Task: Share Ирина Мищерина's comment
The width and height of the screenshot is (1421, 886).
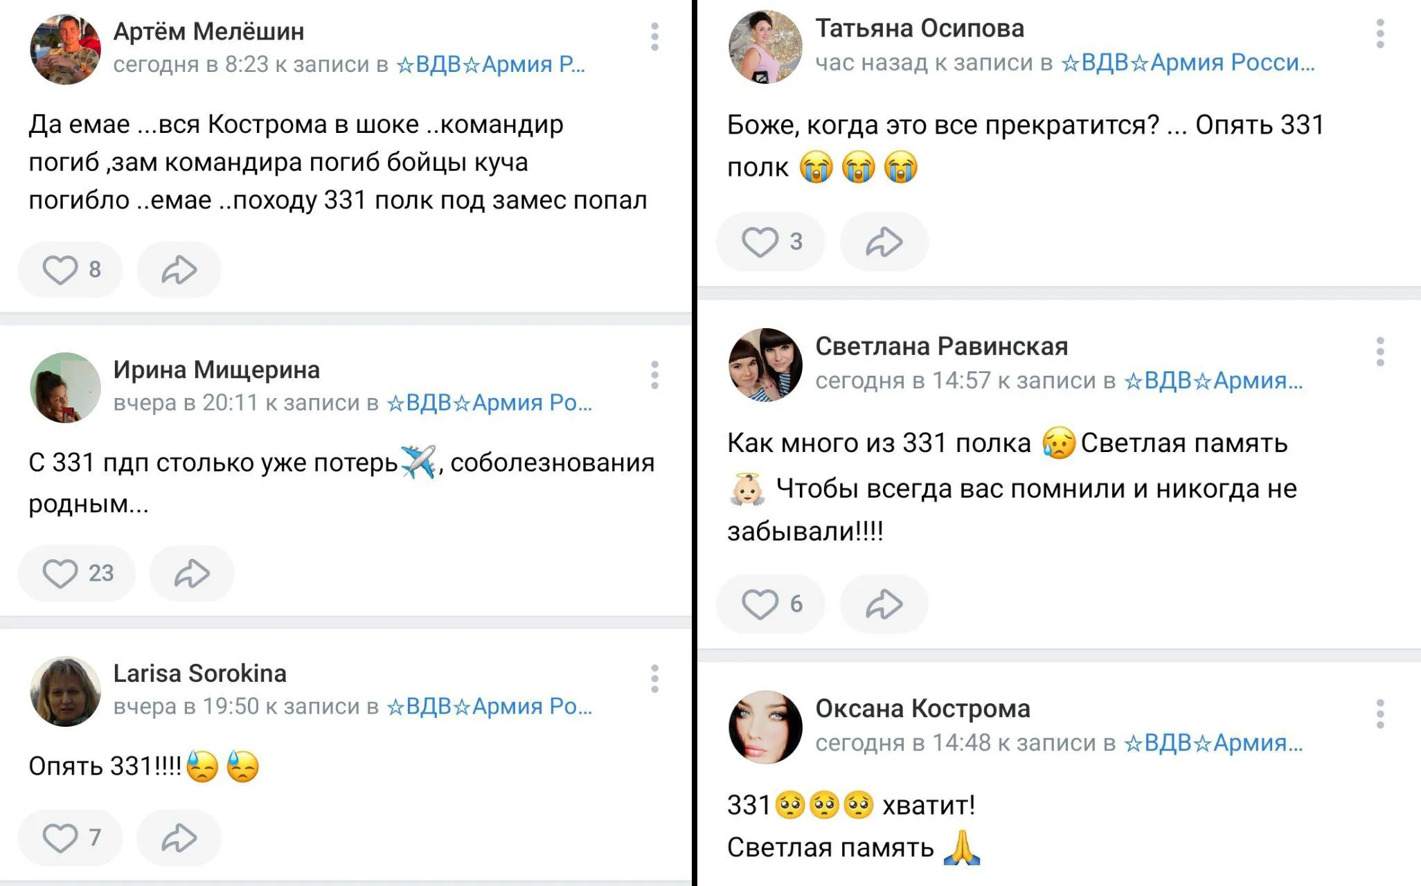Action: tap(192, 574)
